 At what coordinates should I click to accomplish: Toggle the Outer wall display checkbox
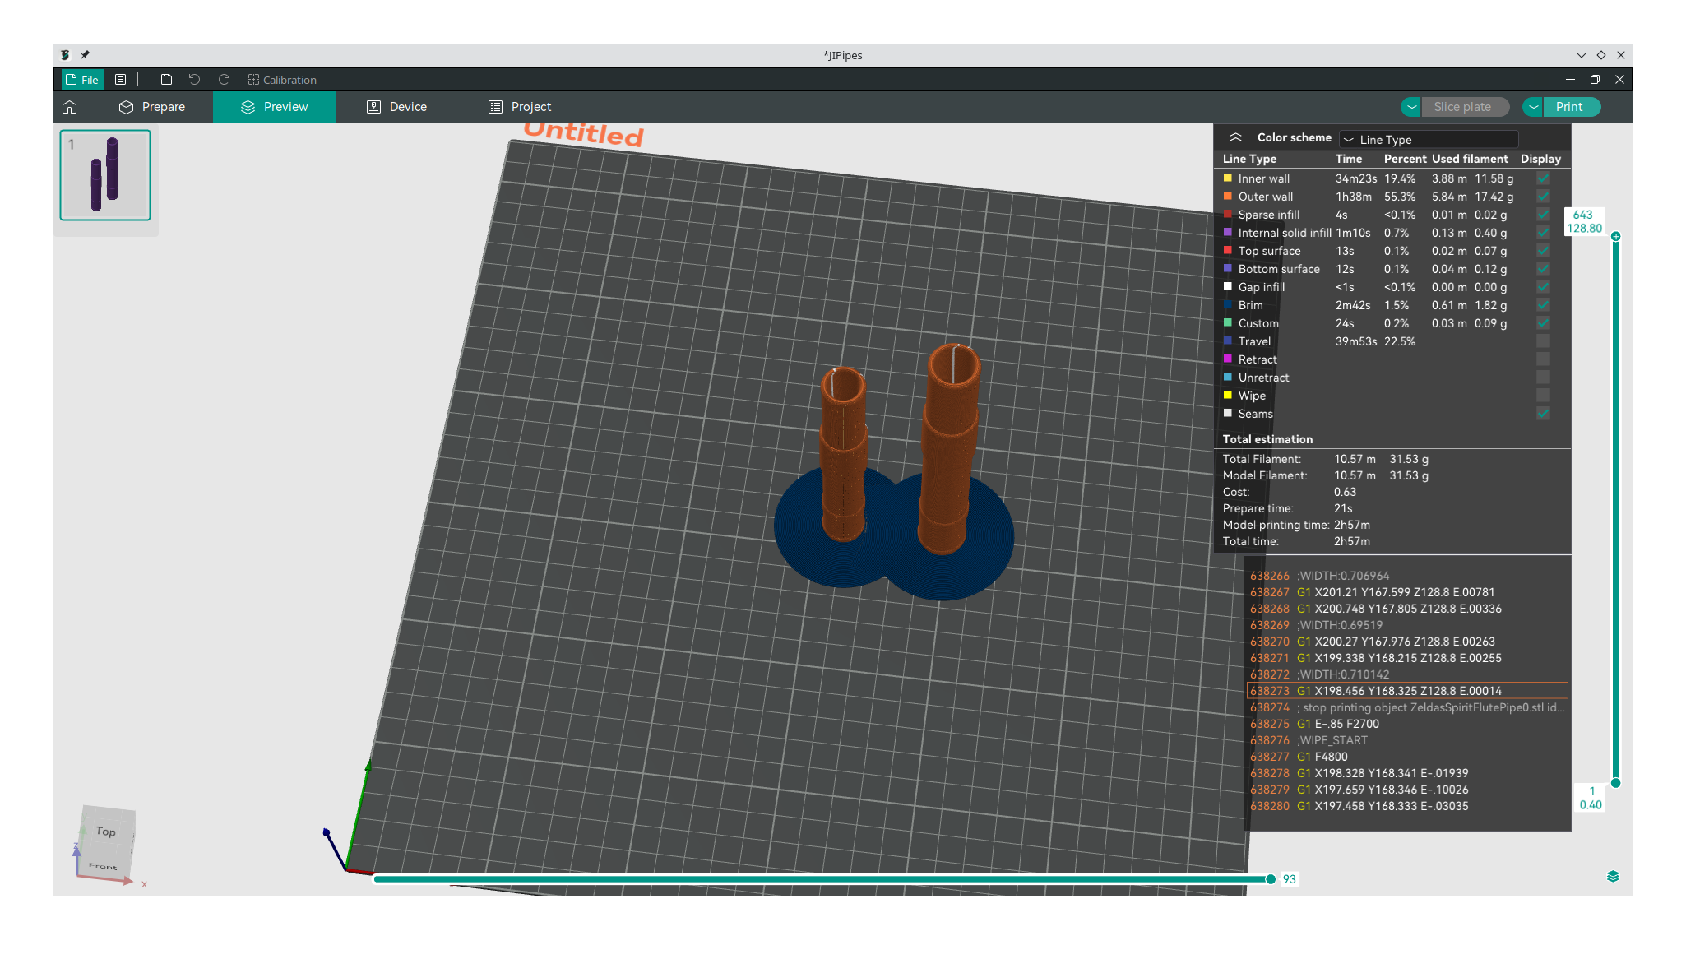[x=1543, y=197]
